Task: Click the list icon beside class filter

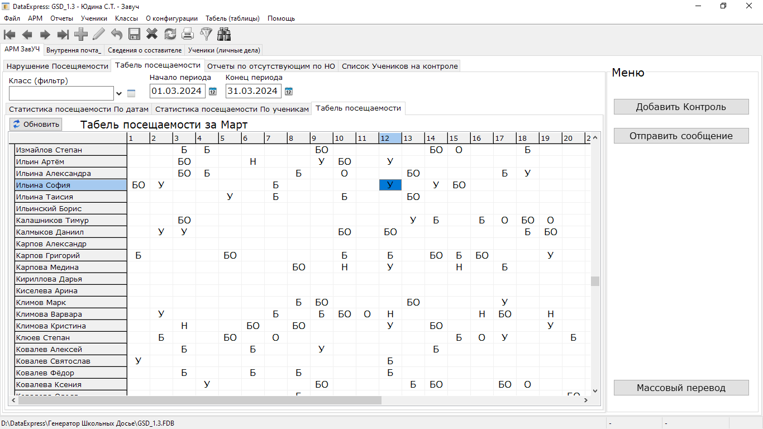Action: (x=131, y=93)
